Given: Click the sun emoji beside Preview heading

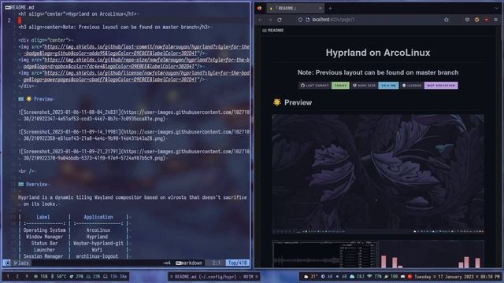Looking at the screenshot, I should (x=276, y=102).
